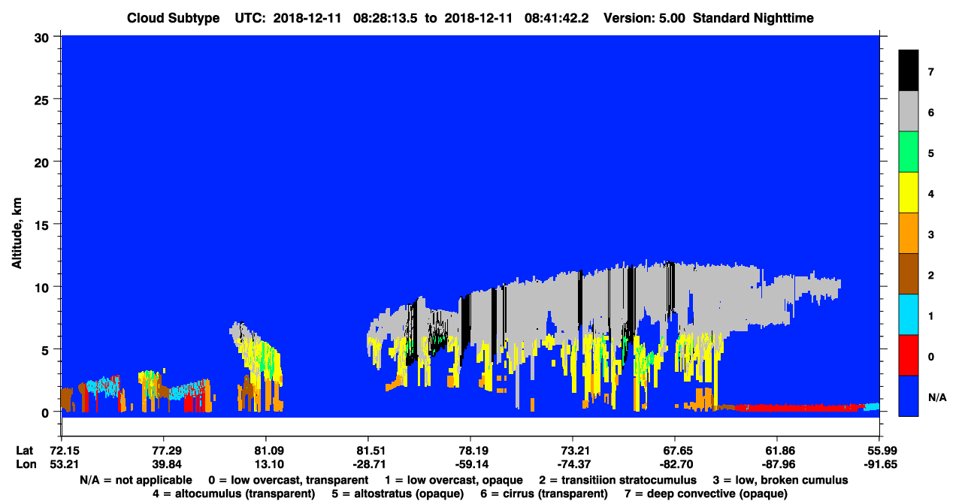The width and height of the screenshot is (977, 501).
Task: Click latitude value 81.09
Action: click(x=265, y=450)
